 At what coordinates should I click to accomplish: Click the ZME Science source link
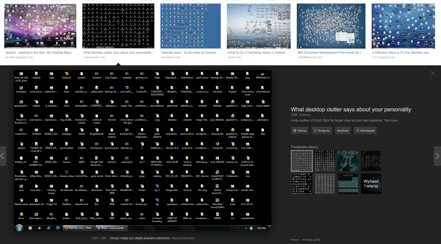[x=301, y=115]
